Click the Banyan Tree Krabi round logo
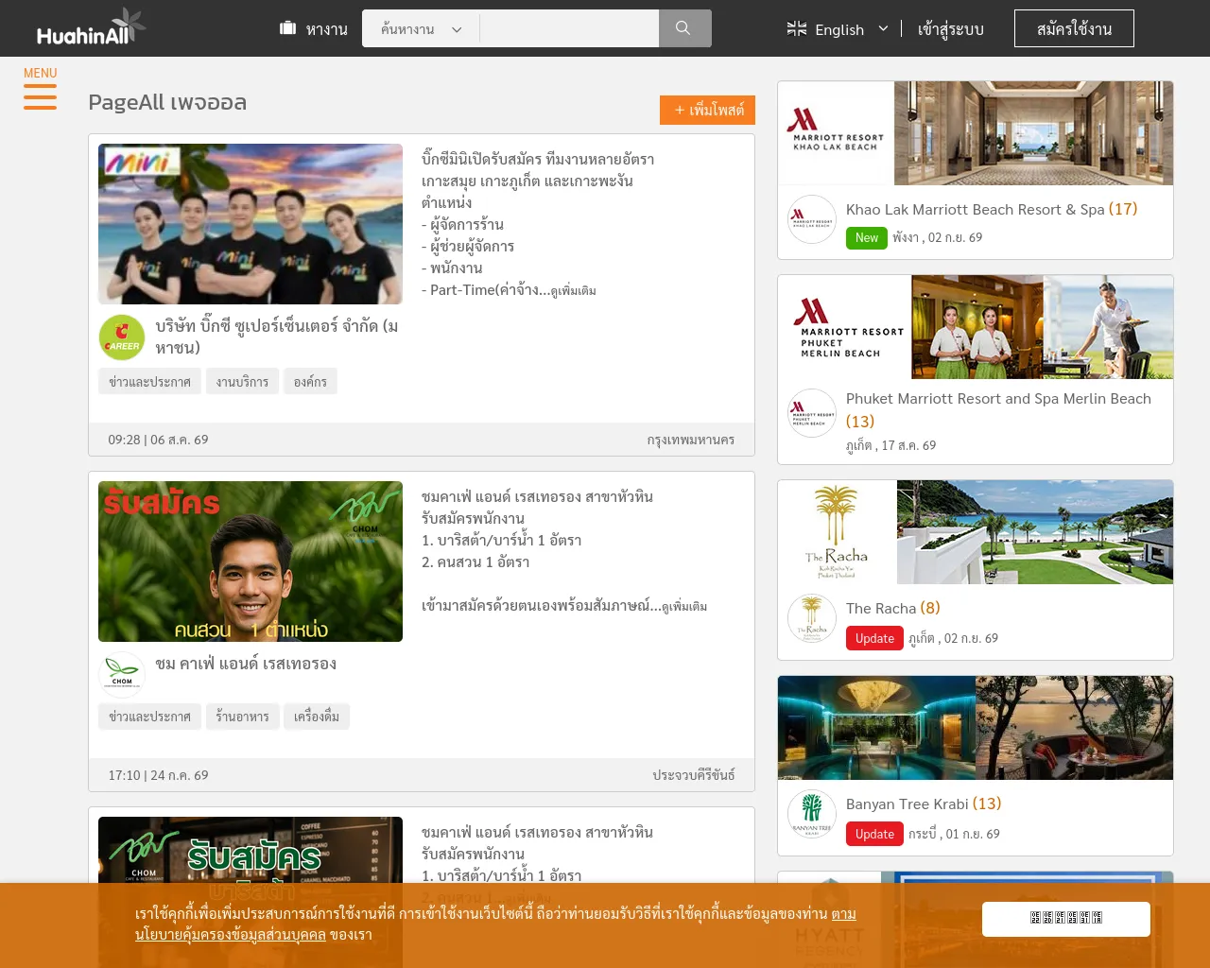 click(812, 814)
